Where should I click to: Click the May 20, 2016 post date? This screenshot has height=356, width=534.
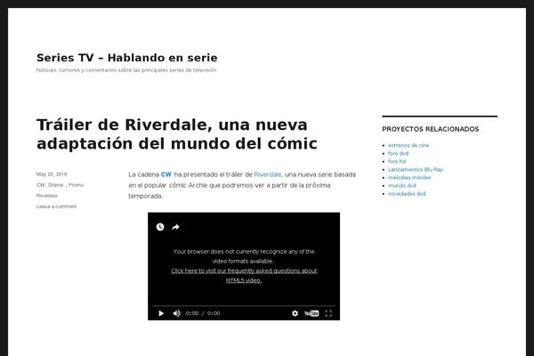52,174
